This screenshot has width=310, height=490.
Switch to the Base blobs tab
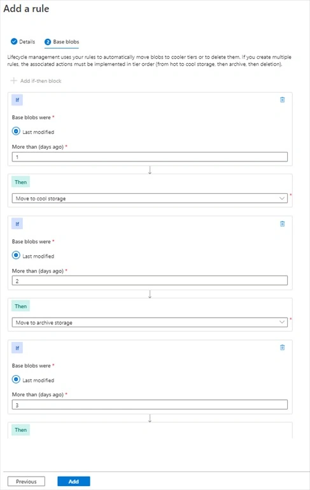tap(62, 42)
